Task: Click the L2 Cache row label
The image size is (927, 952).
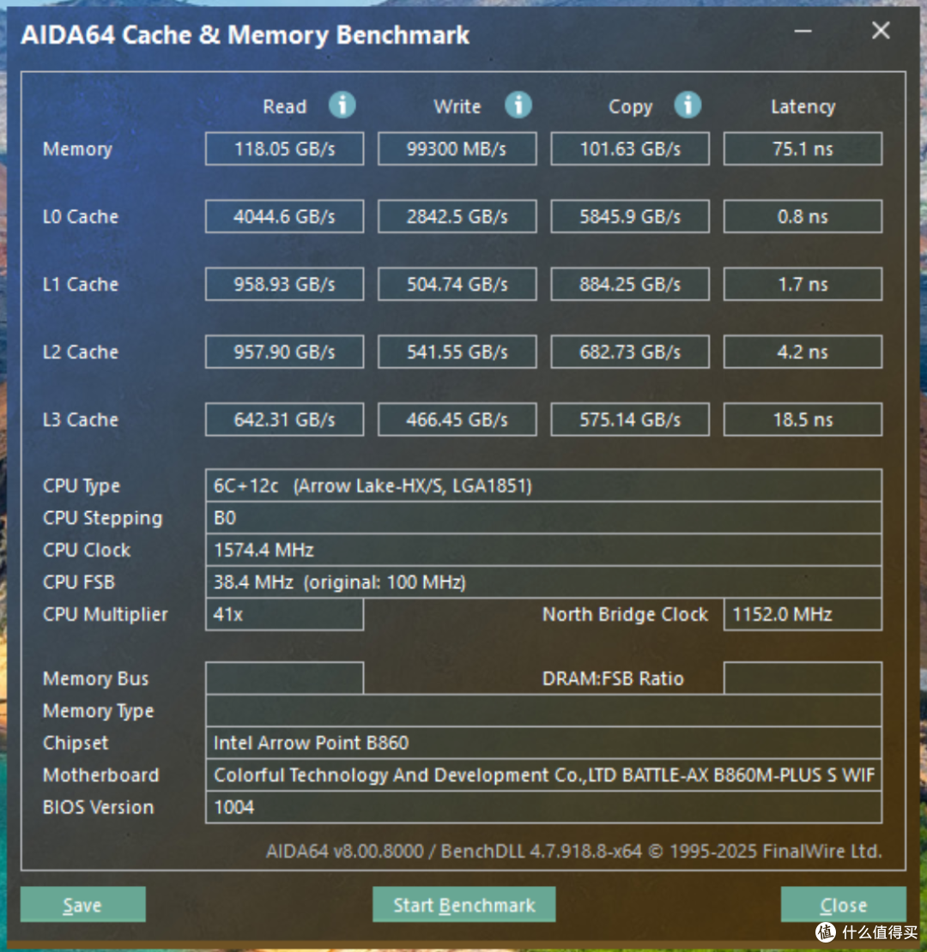Action: pos(80,352)
